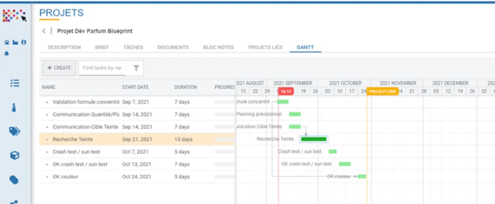Click the colorful dotted app logo
Image resolution: width=495 pixels, height=204 pixels.
(15, 15)
